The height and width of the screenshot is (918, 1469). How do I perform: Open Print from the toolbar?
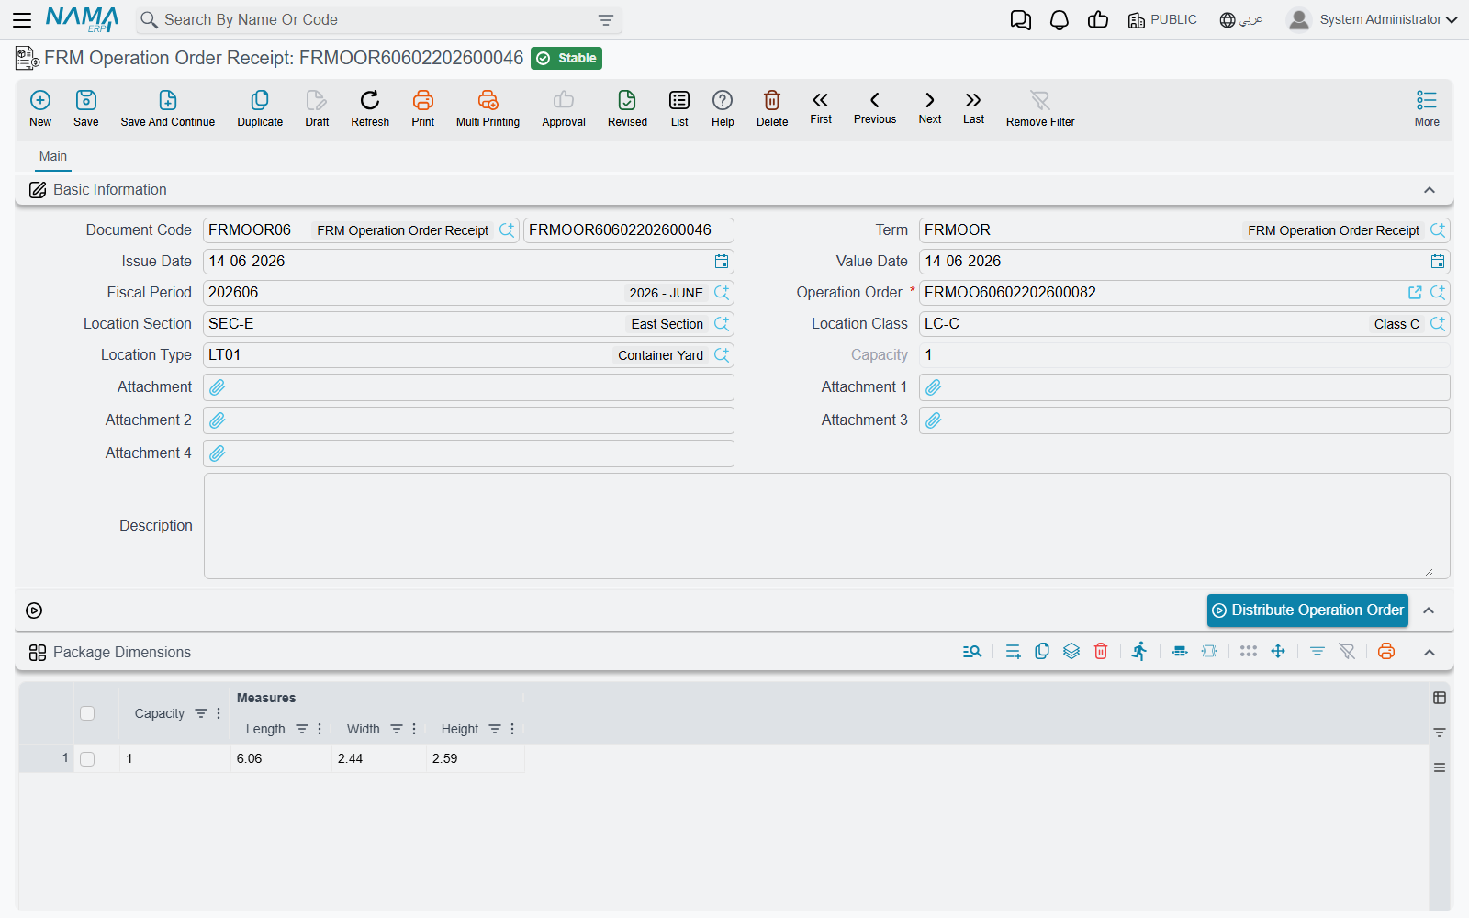(x=423, y=108)
